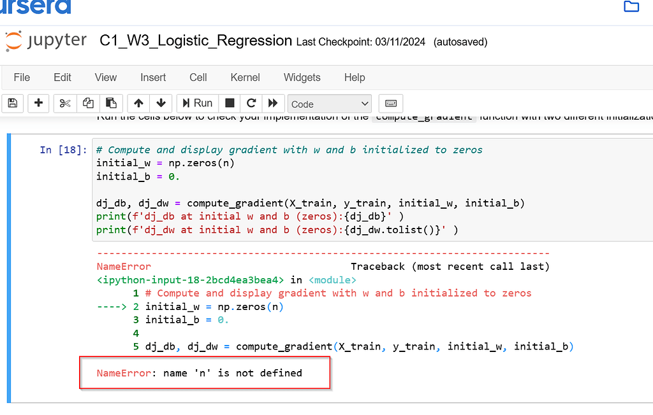Open the Kernel menu
Image resolution: width=653 pixels, height=415 pixels.
(x=245, y=77)
